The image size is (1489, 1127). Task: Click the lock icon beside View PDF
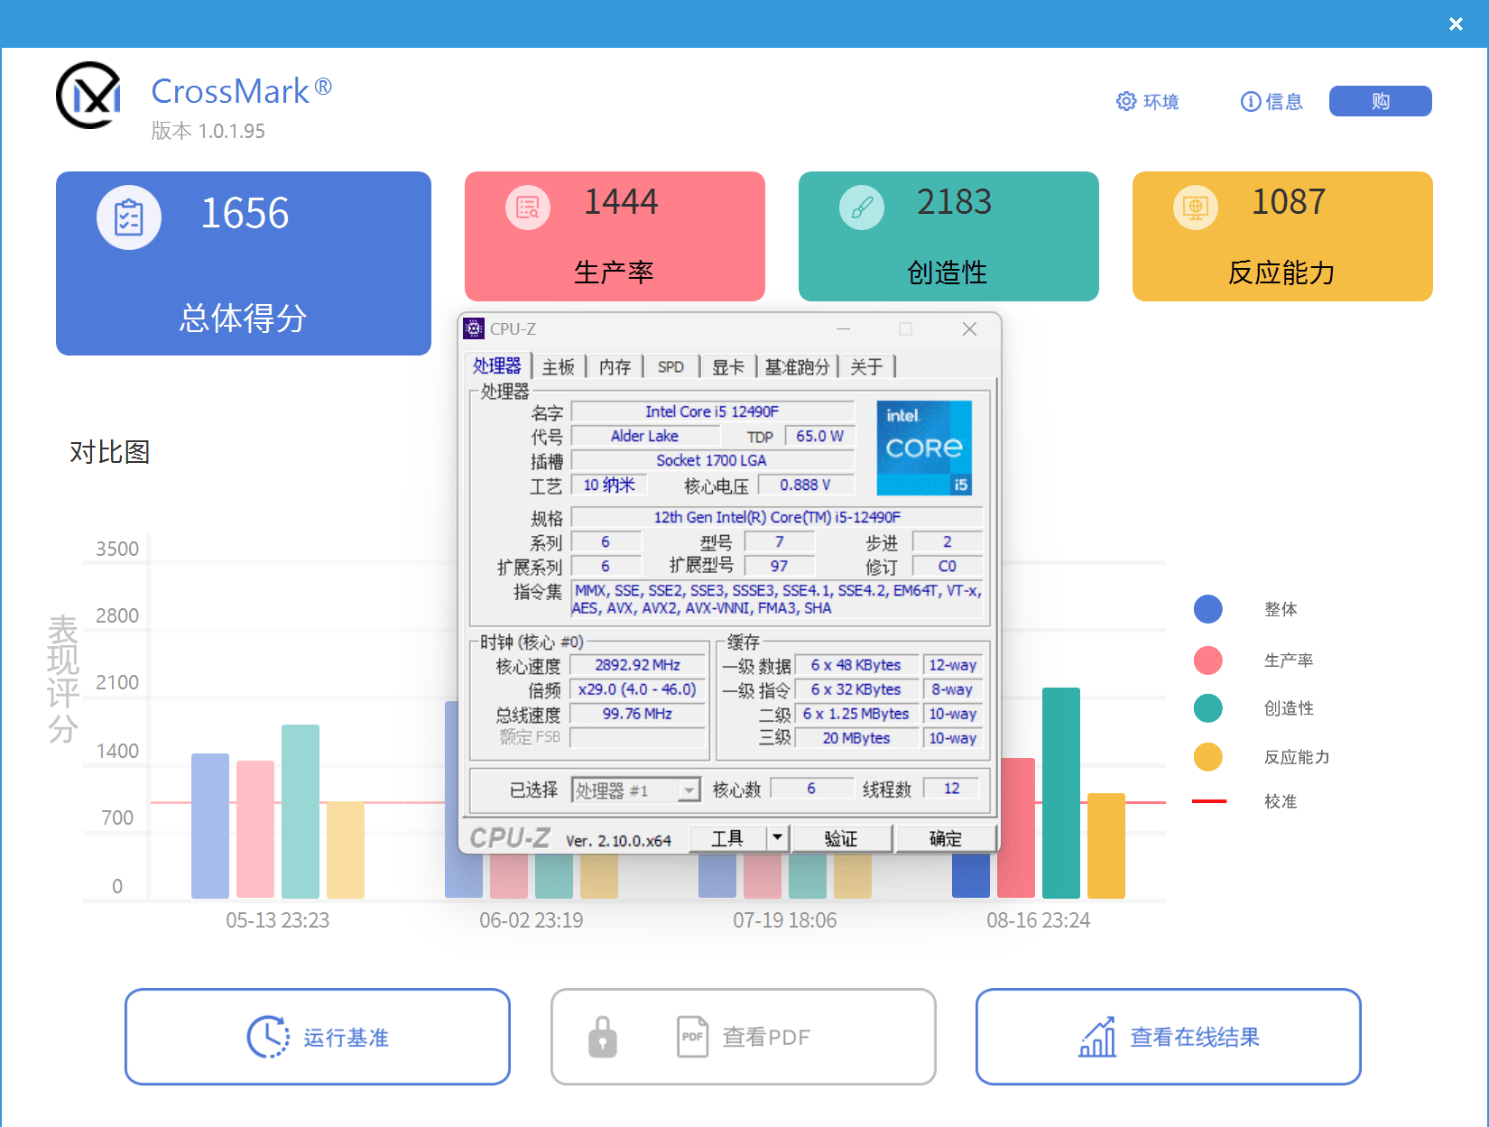tap(602, 1037)
